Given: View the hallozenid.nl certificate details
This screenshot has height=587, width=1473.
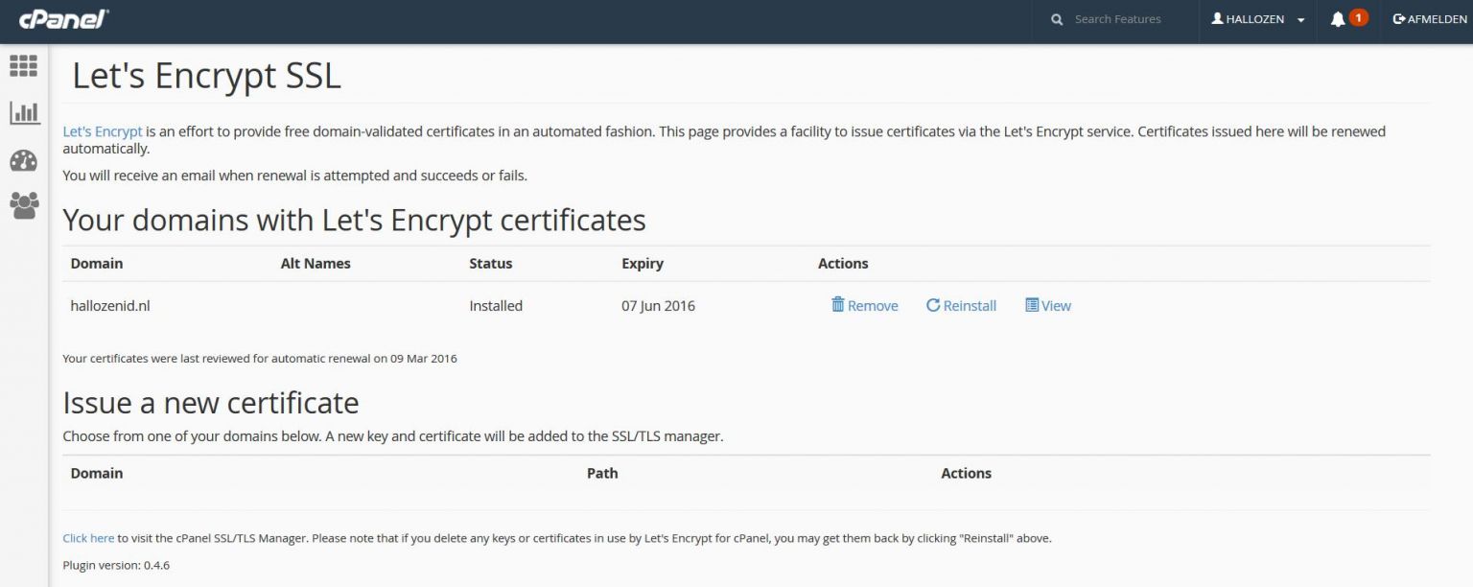Looking at the screenshot, I should pyautogui.click(x=1048, y=305).
